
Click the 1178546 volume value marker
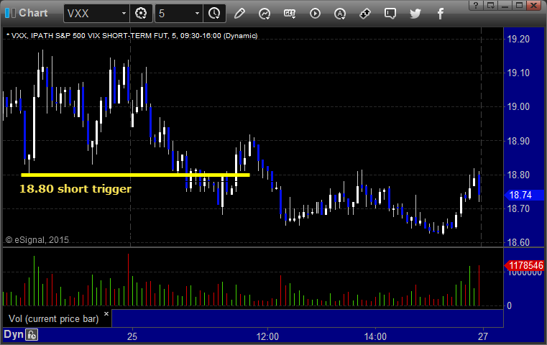[x=524, y=266]
